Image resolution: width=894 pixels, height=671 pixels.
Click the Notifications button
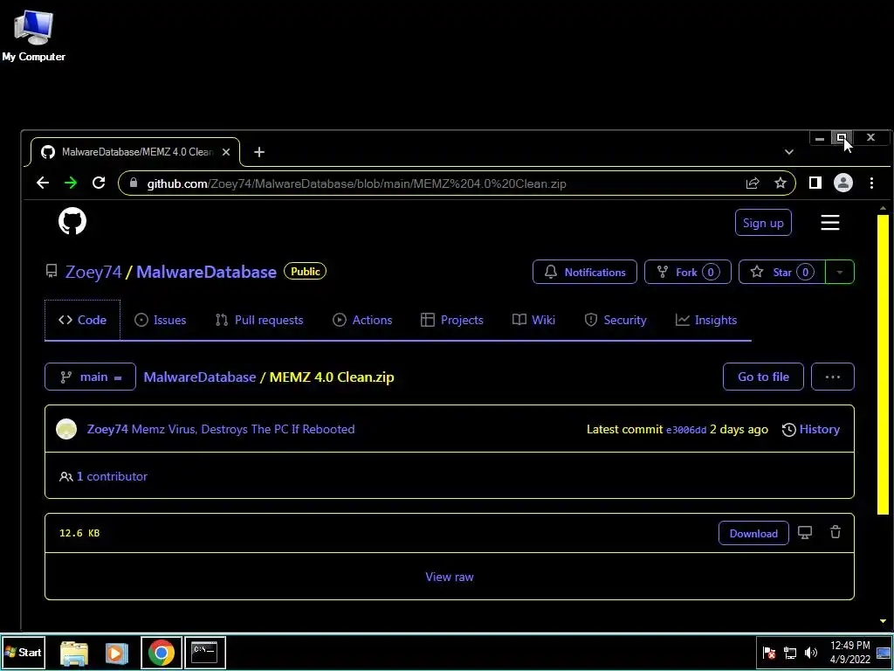(x=585, y=273)
